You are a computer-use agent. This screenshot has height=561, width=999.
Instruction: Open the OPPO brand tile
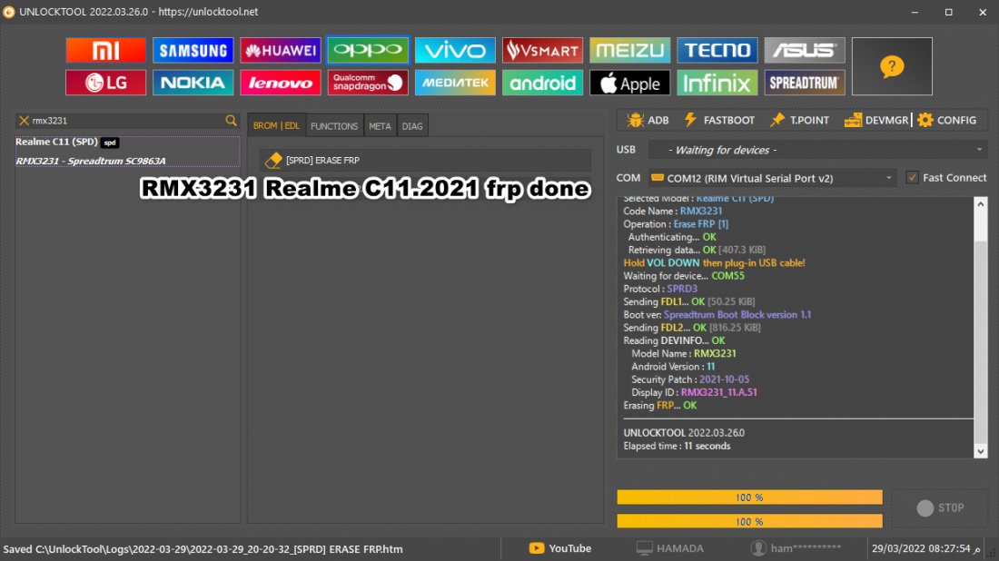click(x=368, y=50)
